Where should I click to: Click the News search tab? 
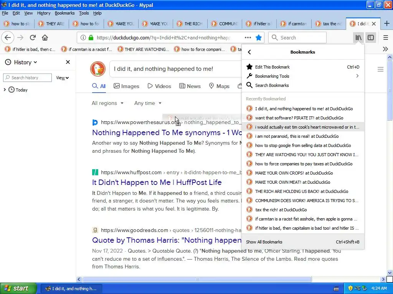190,86
